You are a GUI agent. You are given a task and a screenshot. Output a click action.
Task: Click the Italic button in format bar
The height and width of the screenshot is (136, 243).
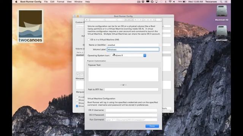(138, 20)
